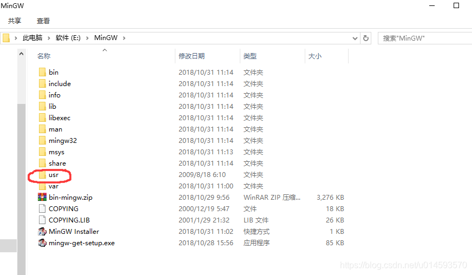The image size is (472, 275).
Task: Select the mingw32 folder icon
Action: point(42,141)
